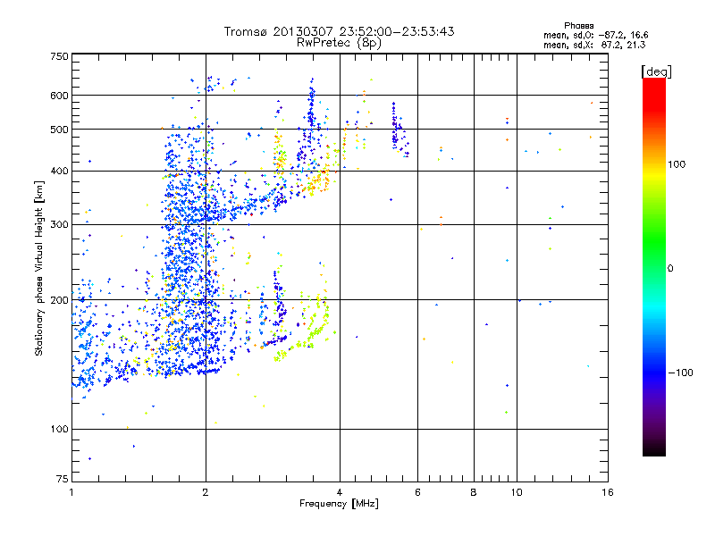The width and height of the screenshot is (715, 536).
Task: Click the "mean, sd,X: 87.2, 21.3" value line
Action: coord(594,45)
